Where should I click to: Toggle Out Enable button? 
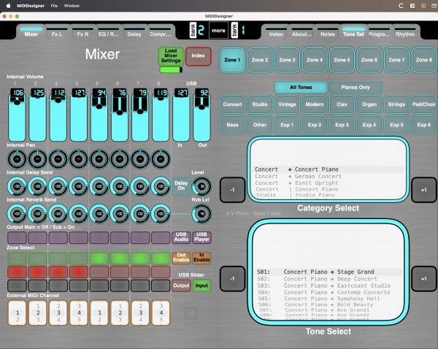181,257
